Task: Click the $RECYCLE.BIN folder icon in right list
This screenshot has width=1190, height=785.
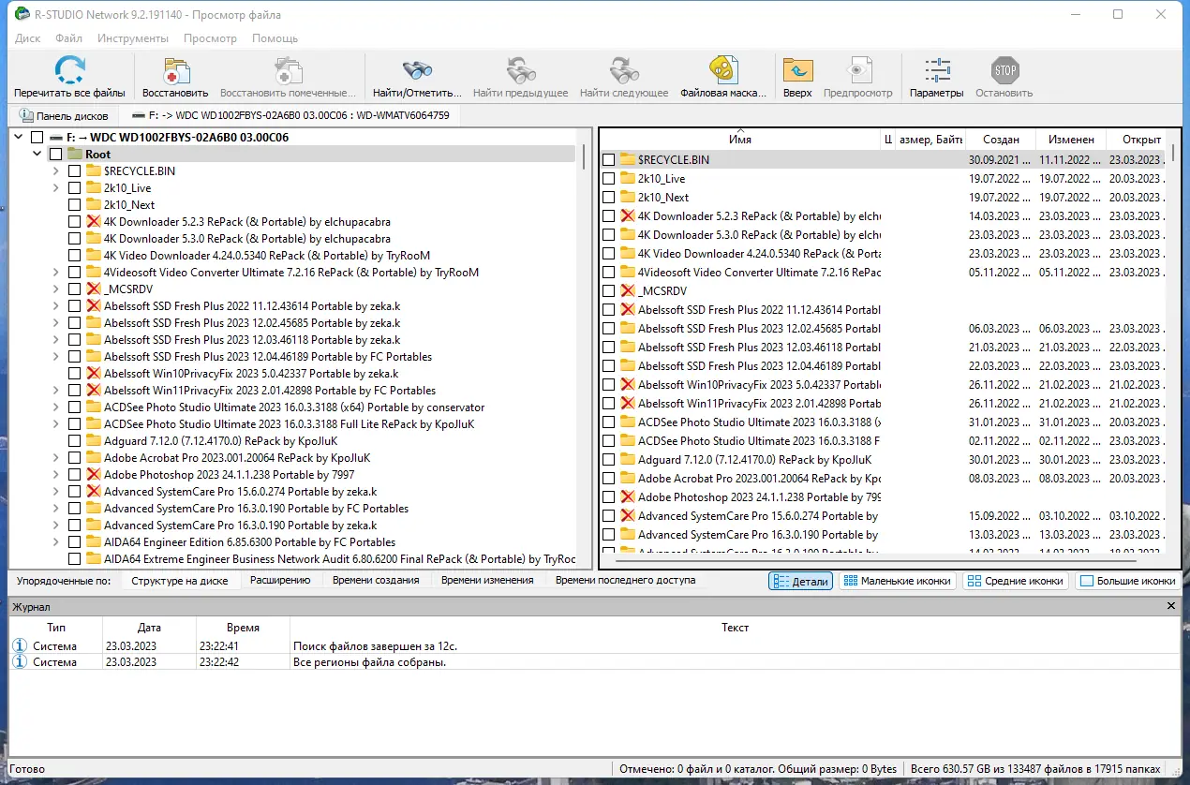Action: tap(627, 160)
